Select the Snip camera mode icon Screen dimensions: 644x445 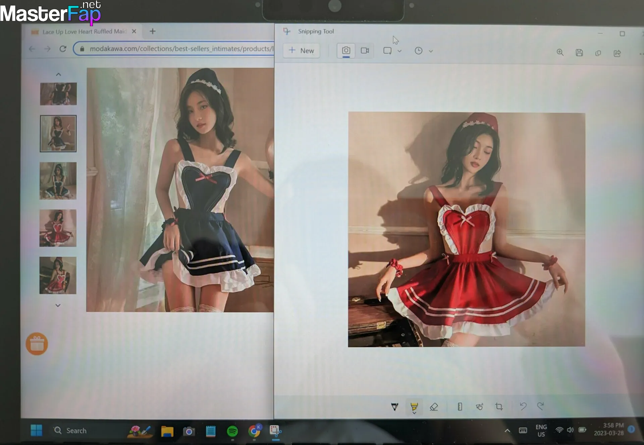pos(346,51)
